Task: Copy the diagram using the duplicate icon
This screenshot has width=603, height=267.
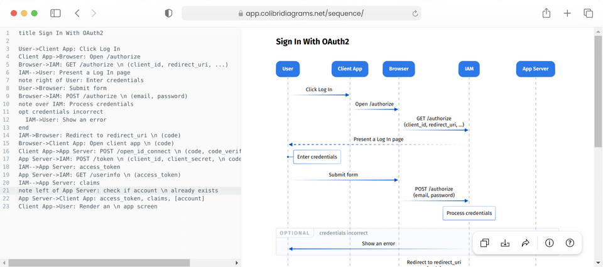Action: coord(485,243)
